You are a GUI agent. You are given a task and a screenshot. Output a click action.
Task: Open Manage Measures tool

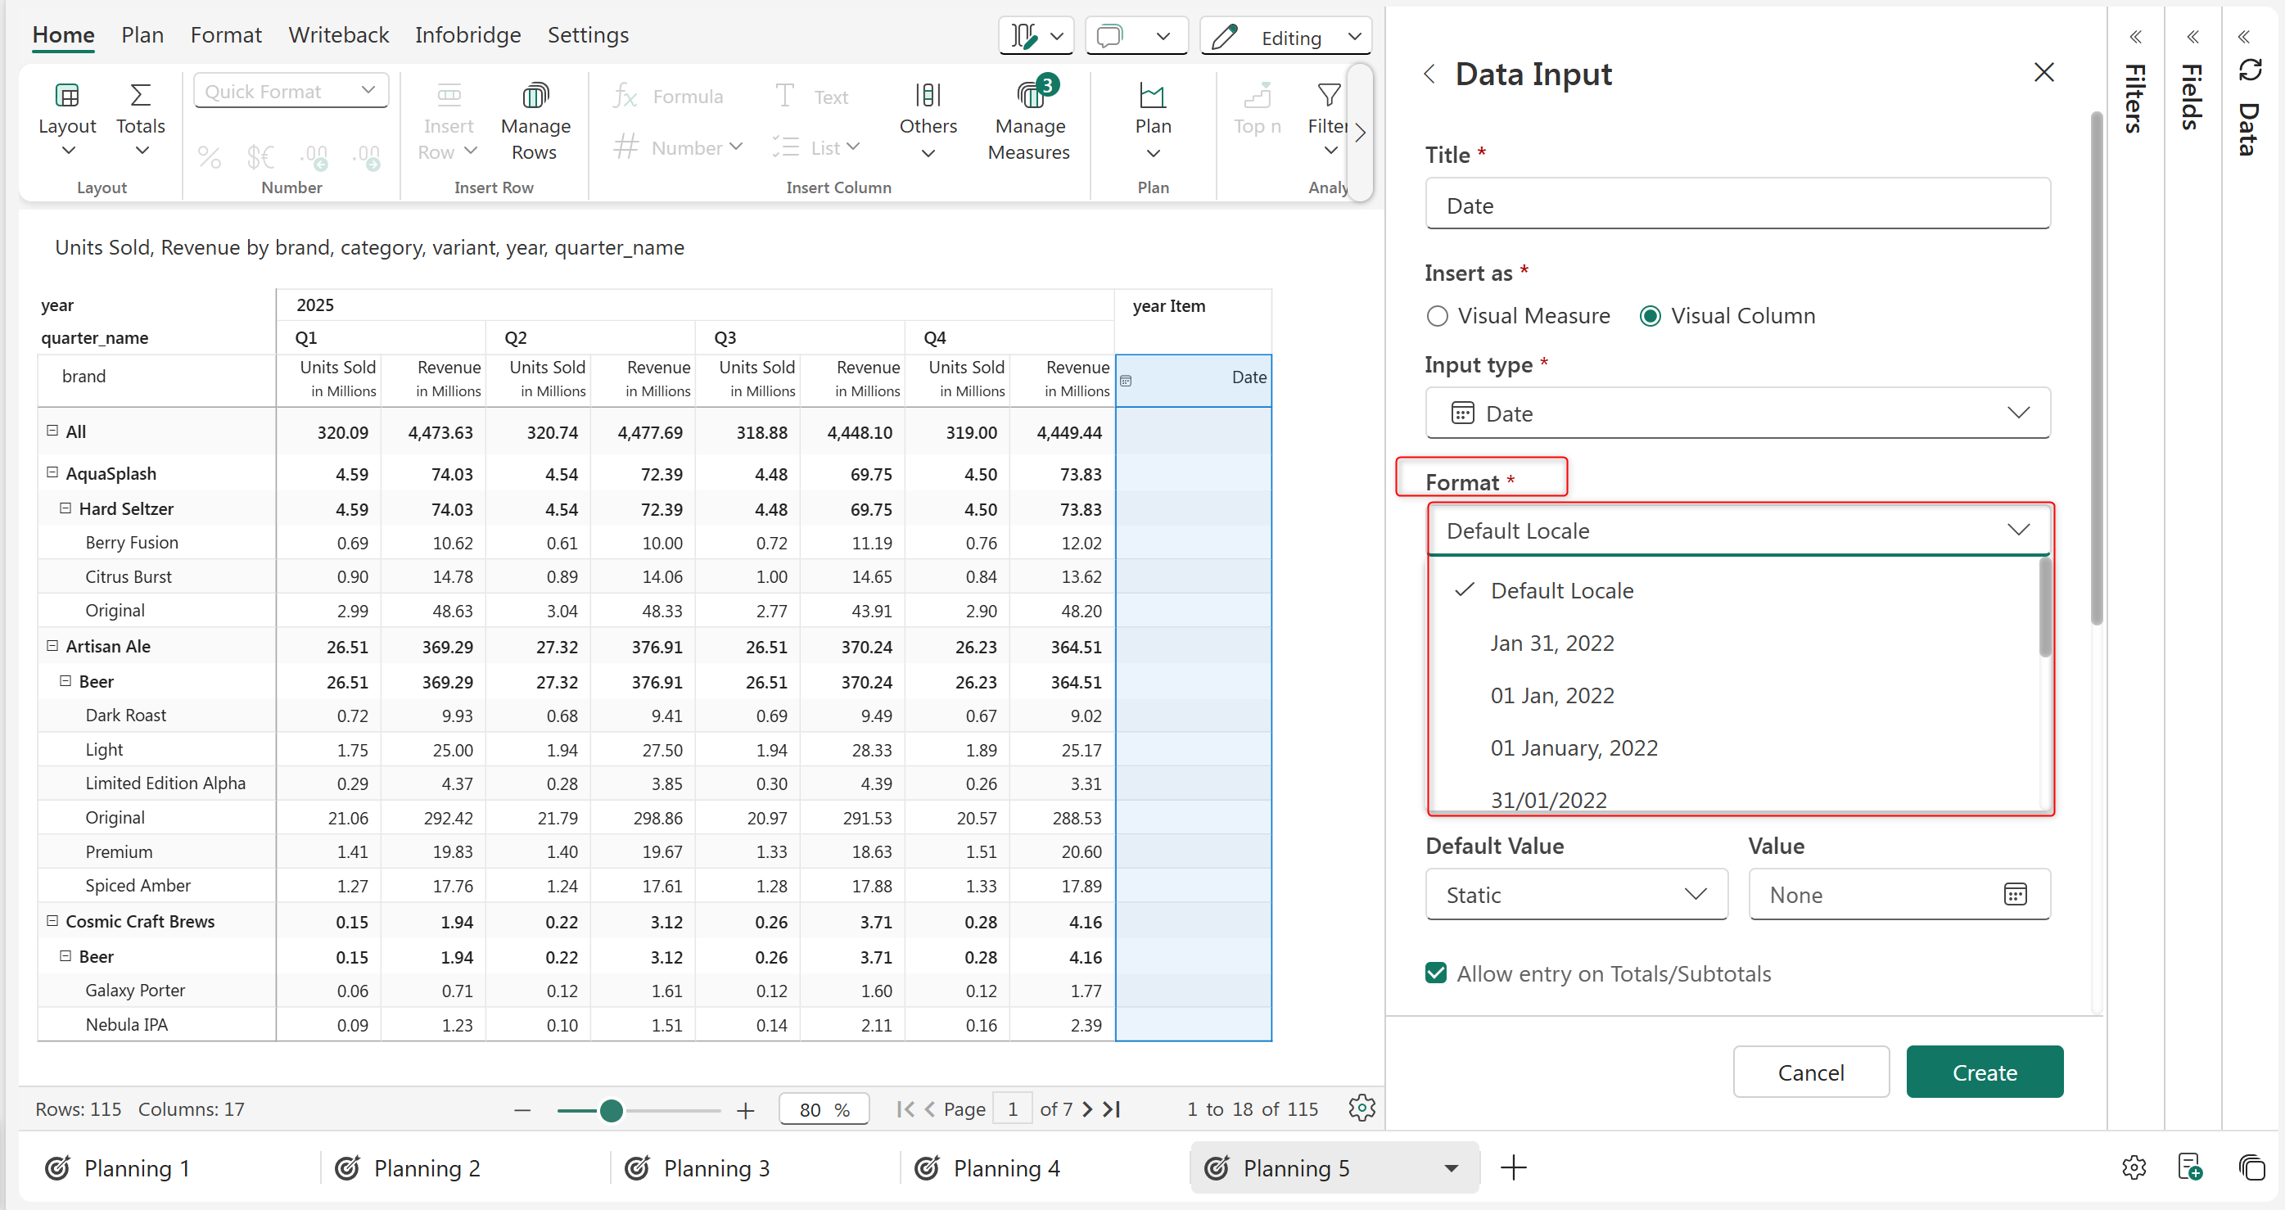(x=1029, y=95)
